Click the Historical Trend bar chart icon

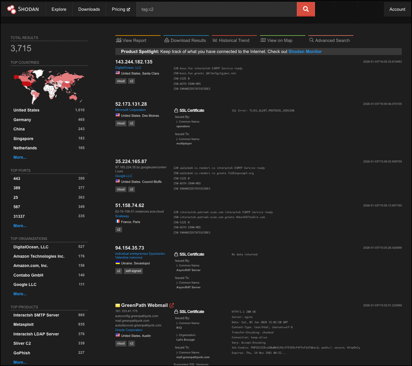click(x=215, y=40)
